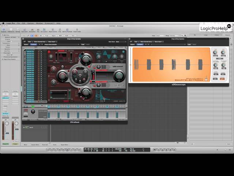Viewport: 234px width, 176px height.
Task: Click the s(M)exoscope insert slot on channel strip
Action: click(x=5, y=98)
